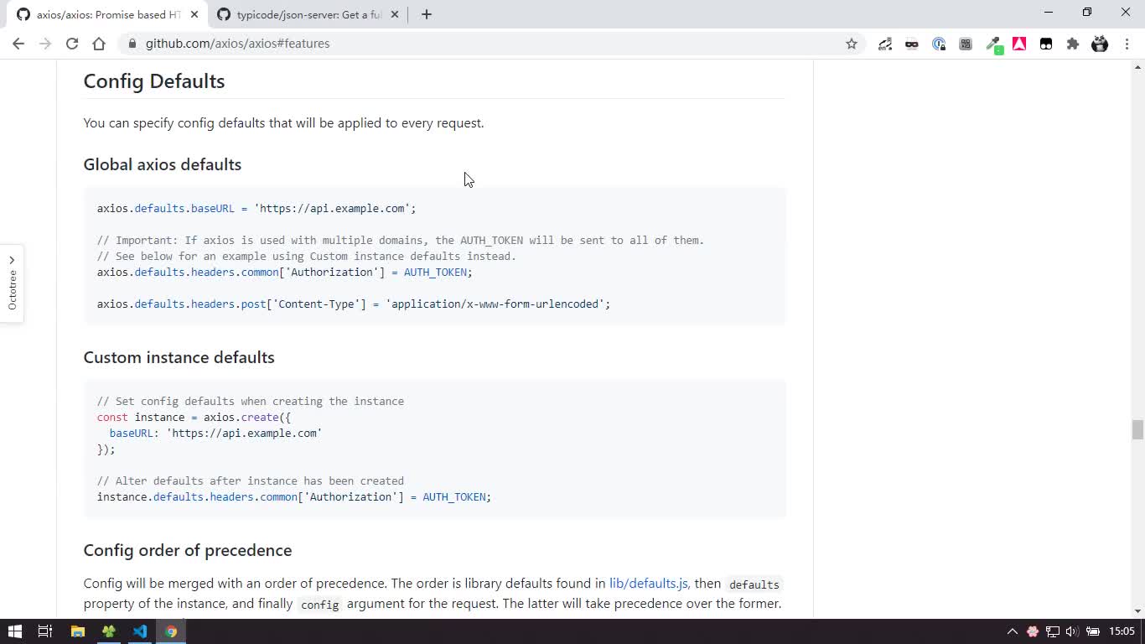Click the scrollbar down arrow
This screenshot has width=1145, height=644.
coord(1137,611)
